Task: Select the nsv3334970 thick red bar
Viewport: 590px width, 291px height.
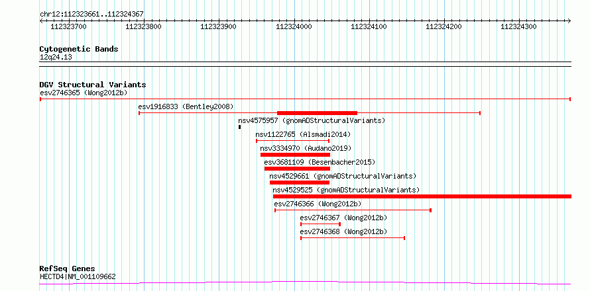Action: [x=296, y=155]
